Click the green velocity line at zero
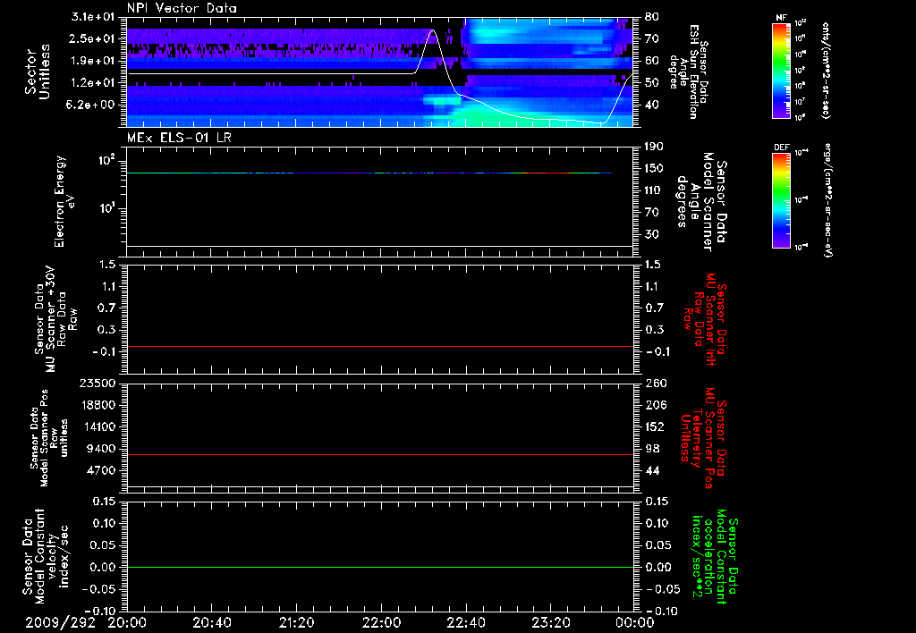Image resolution: width=916 pixels, height=633 pixels. coord(380,567)
